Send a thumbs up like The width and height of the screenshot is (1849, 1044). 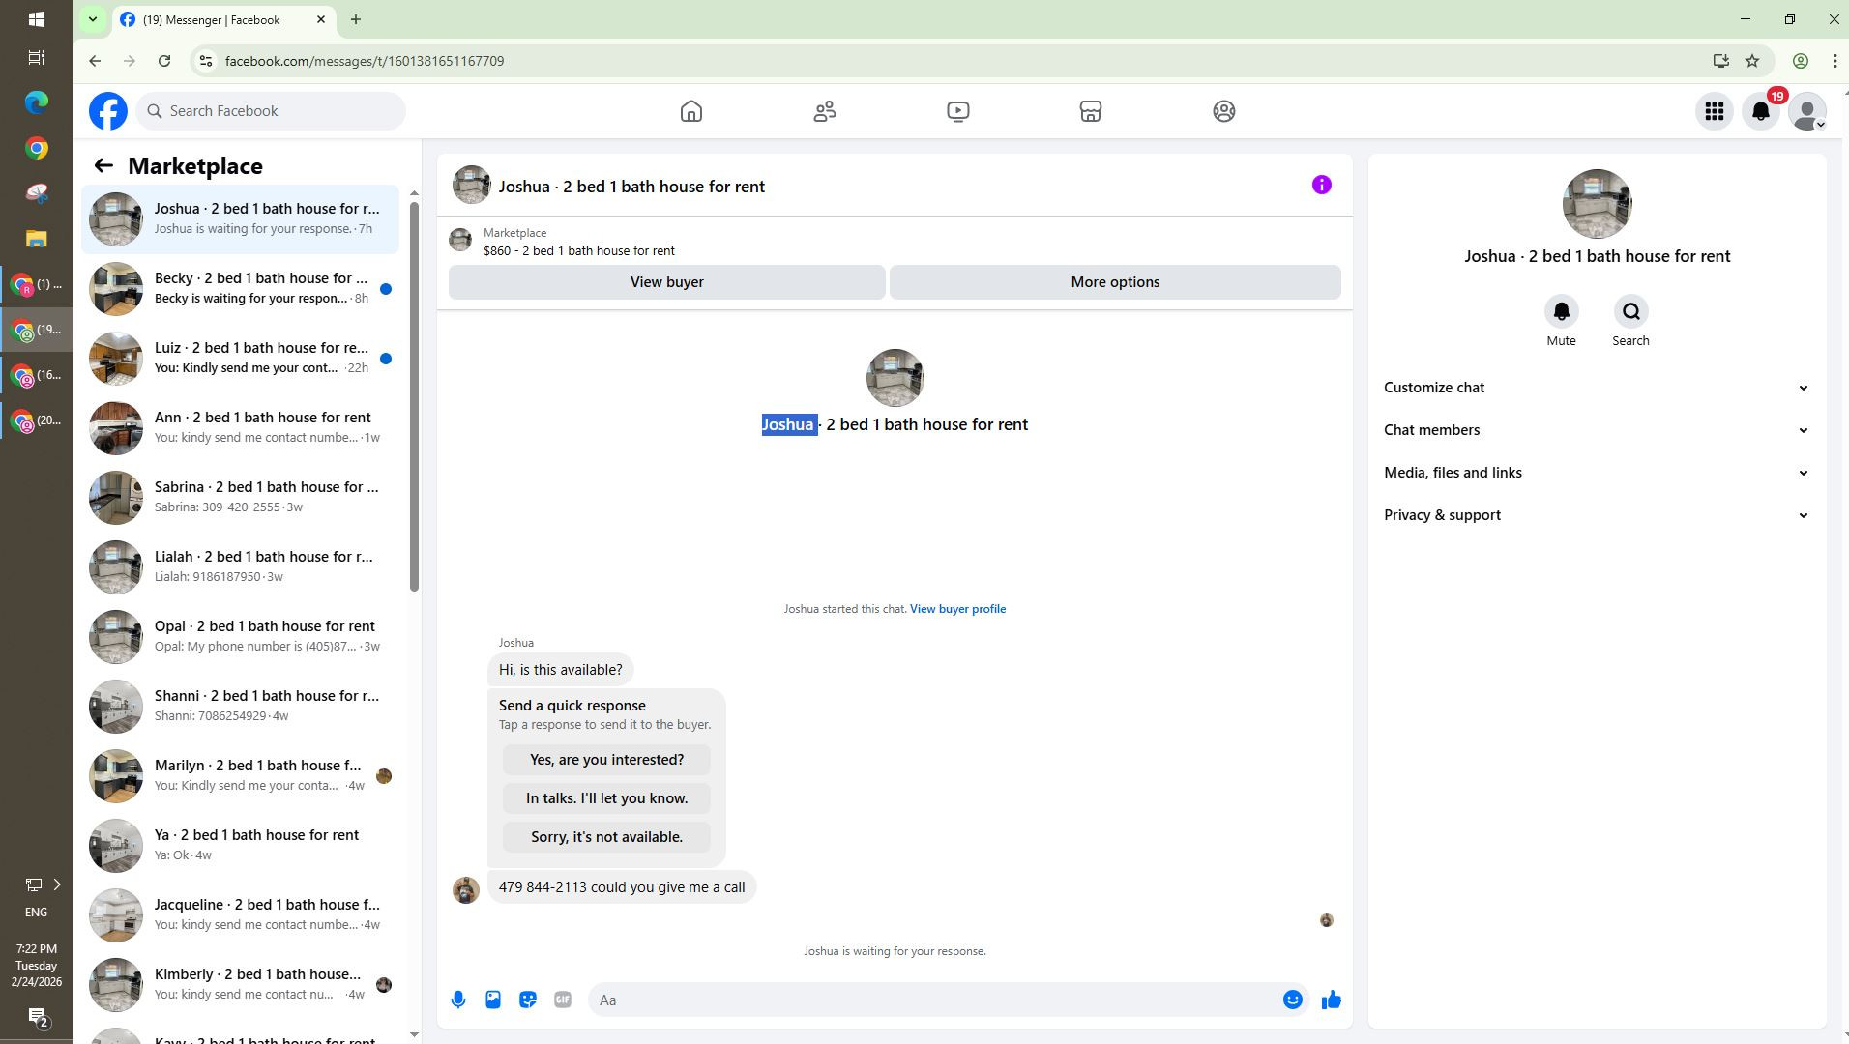[1332, 1000]
